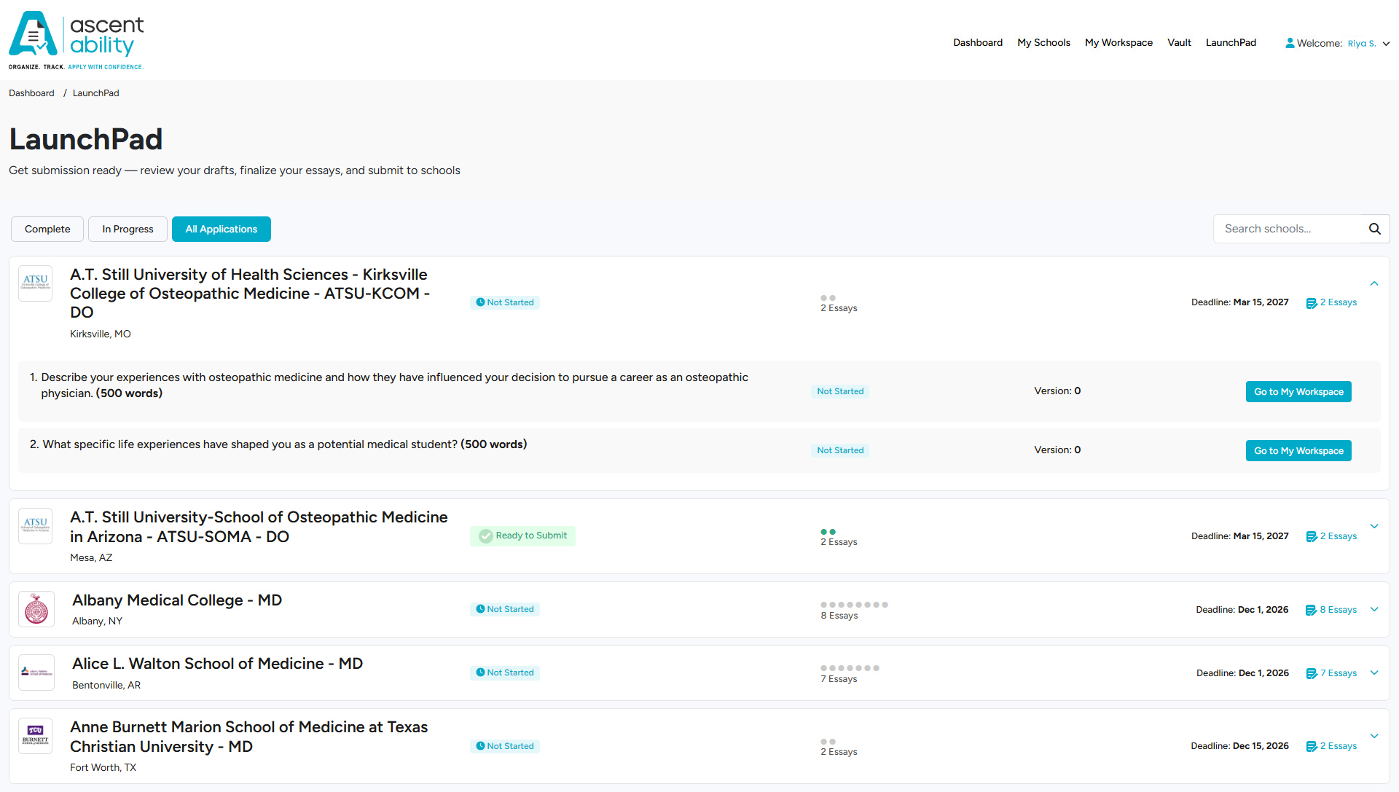The image size is (1399, 792).
Task: Open the ATSU-KCOM school logo thumbnail
Action: coord(35,283)
